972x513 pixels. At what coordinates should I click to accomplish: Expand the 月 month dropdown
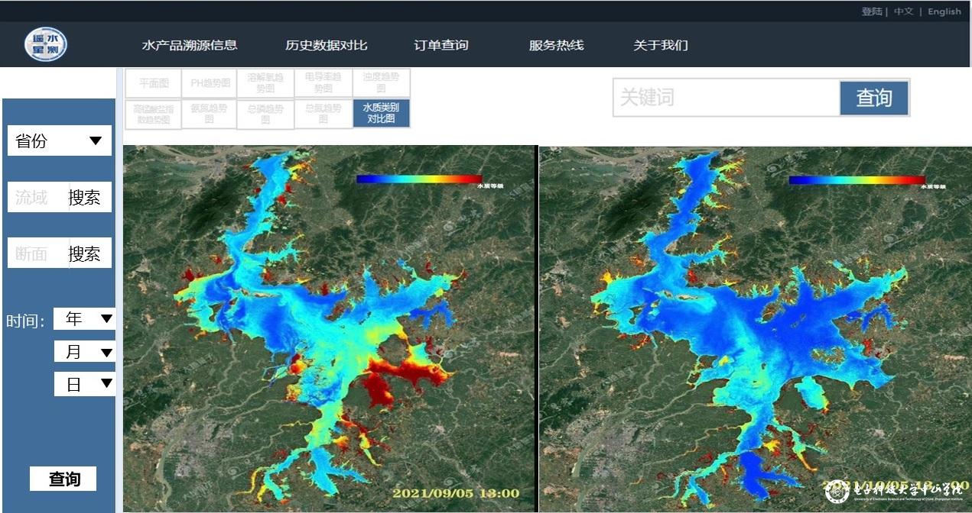(84, 352)
